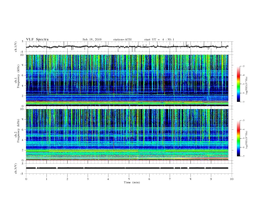Click the "VLF Spectra" plot title
Image resolution: width=261 pixels, height=201 pixels.
tap(37, 39)
